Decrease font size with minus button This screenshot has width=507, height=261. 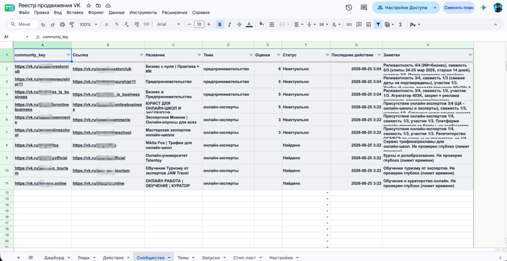pyautogui.click(x=189, y=24)
